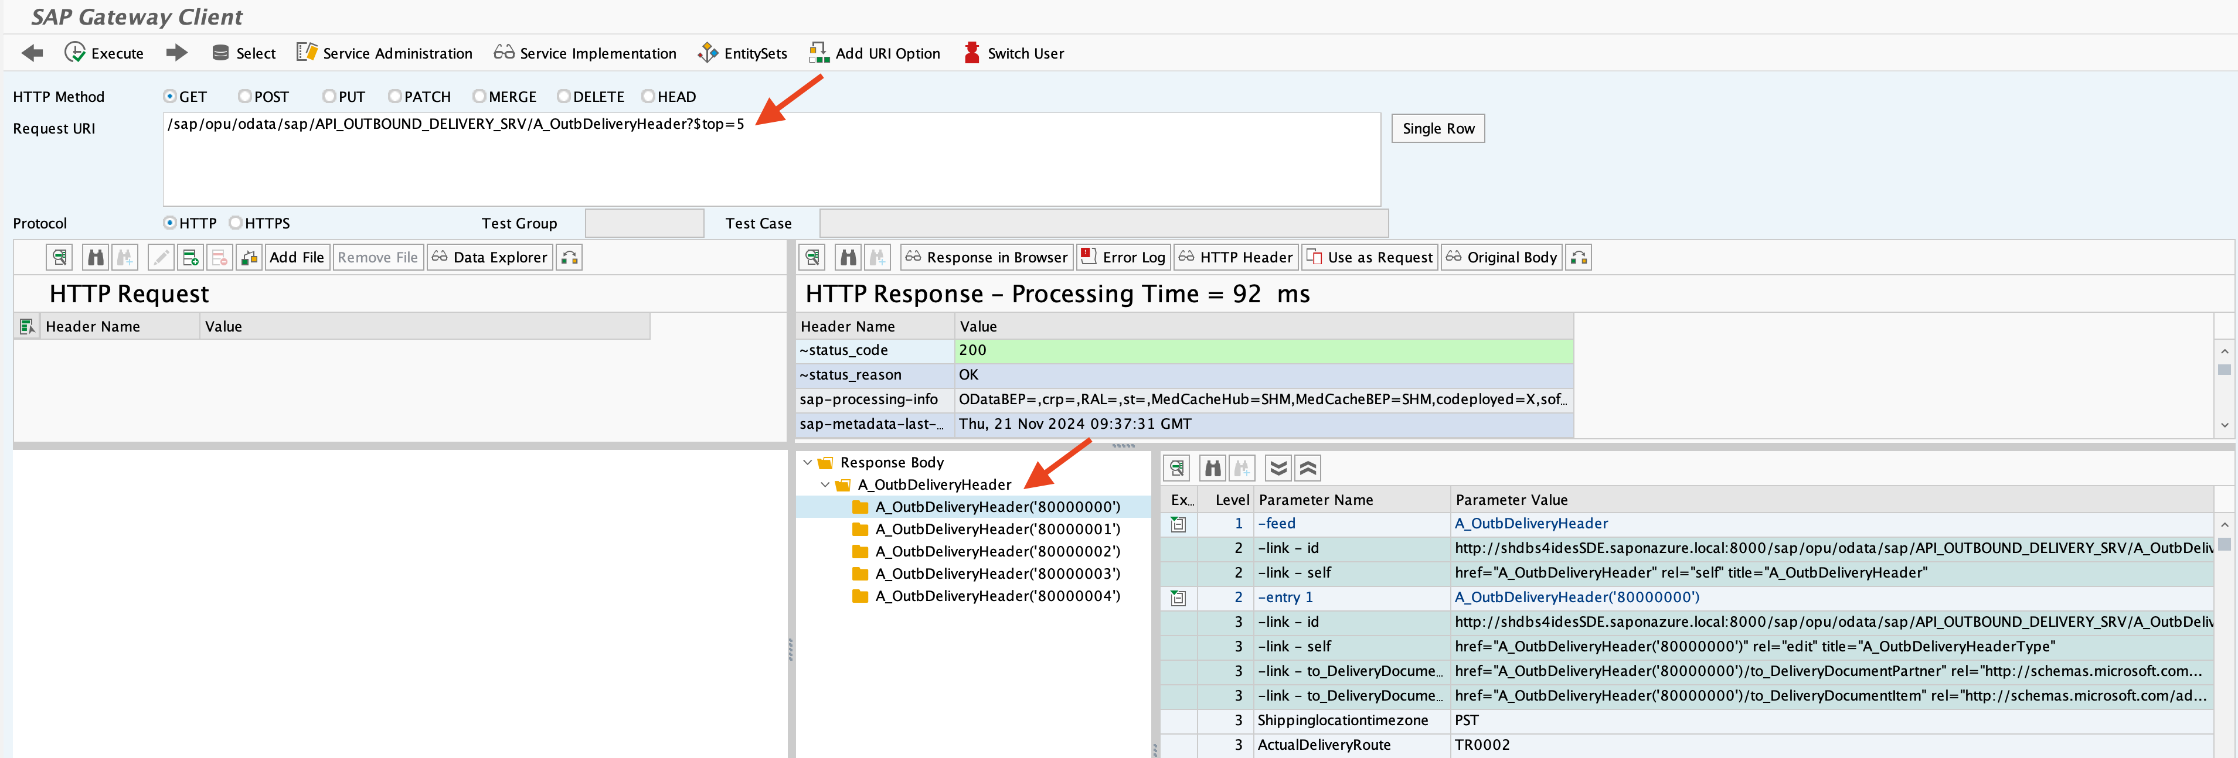
Task: Click add row icon in HTTP Request toolbar
Action: point(191,257)
